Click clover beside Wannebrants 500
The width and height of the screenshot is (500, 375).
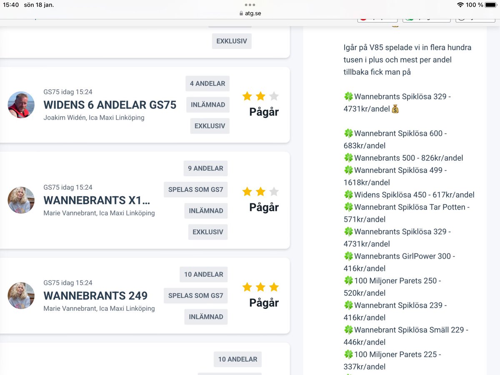pyautogui.click(x=348, y=158)
